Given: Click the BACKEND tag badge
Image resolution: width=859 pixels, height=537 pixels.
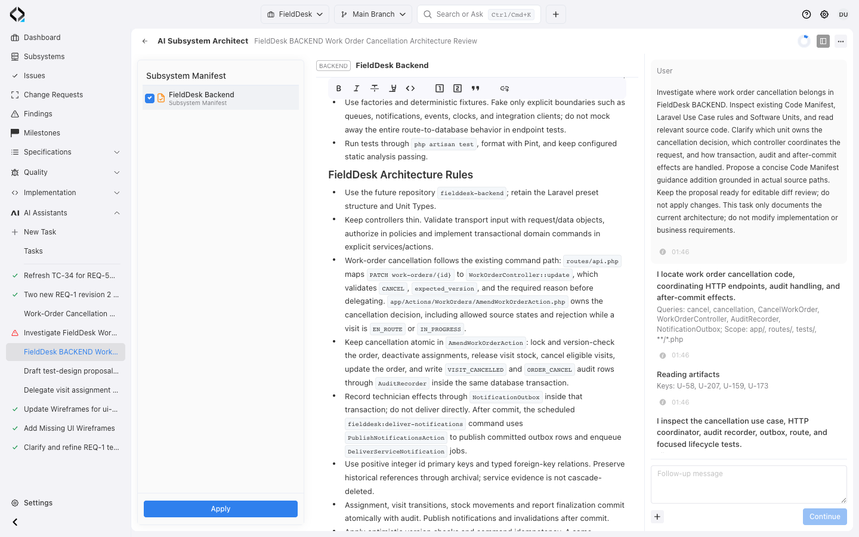Looking at the screenshot, I should (333, 66).
